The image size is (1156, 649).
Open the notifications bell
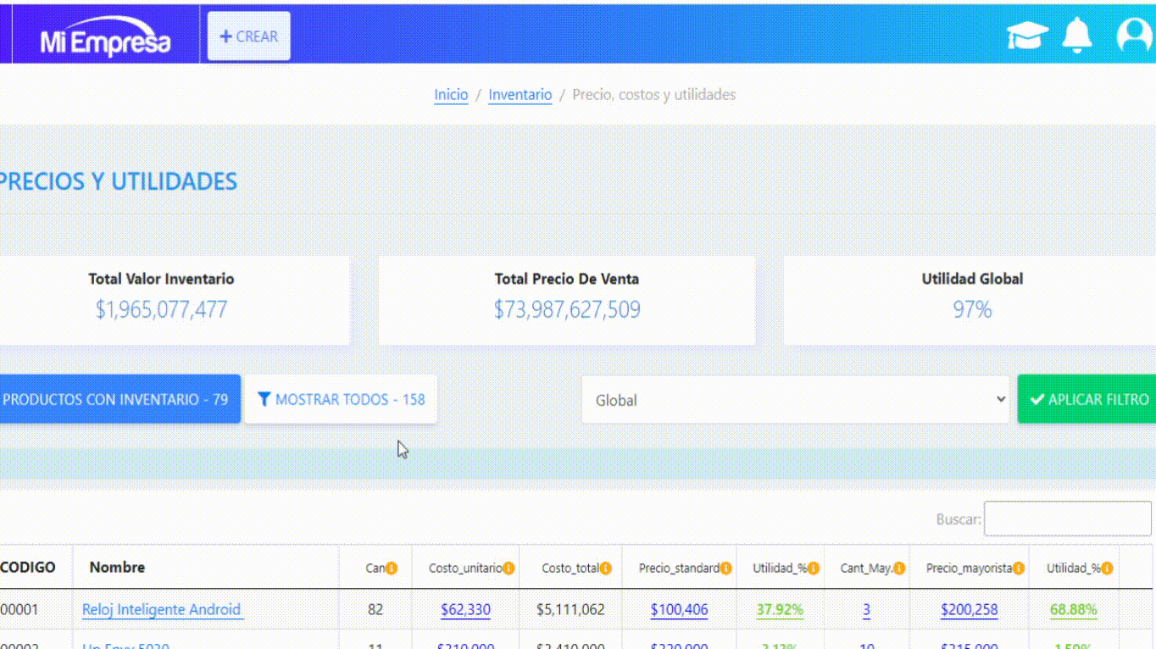point(1077,36)
